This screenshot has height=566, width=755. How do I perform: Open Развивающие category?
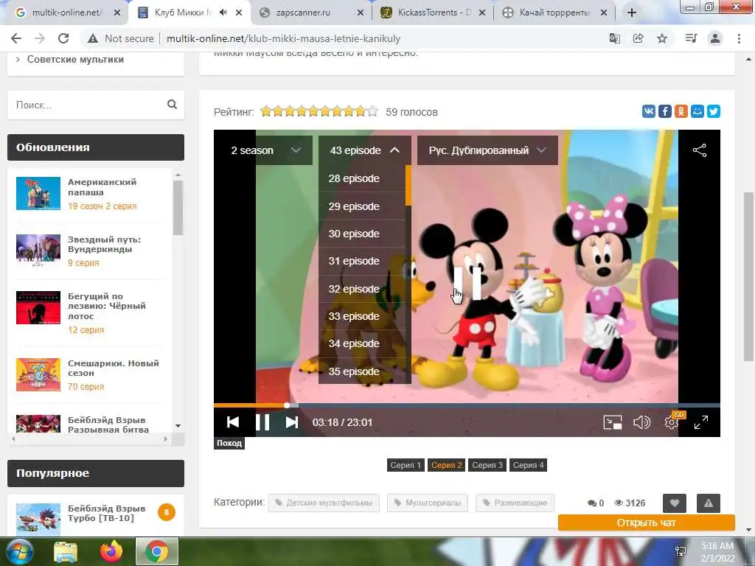pos(515,503)
